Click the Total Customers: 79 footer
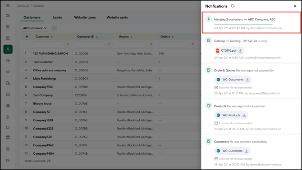The image size is (302, 170). [37, 161]
